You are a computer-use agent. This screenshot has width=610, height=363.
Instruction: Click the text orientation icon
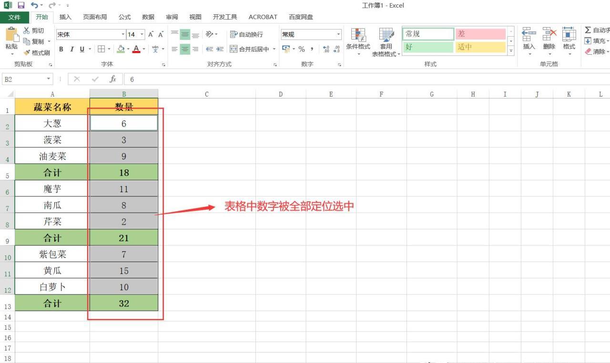tap(209, 34)
